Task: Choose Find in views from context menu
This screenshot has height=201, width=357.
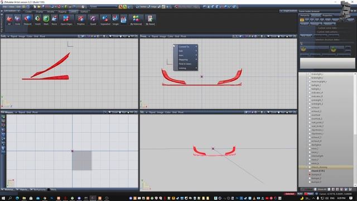Action: coord(185,64)
